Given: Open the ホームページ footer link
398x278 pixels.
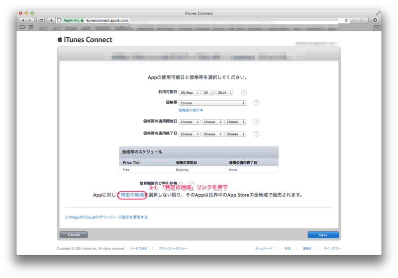Looking at the screenshot, I should (x=264, y=249).
